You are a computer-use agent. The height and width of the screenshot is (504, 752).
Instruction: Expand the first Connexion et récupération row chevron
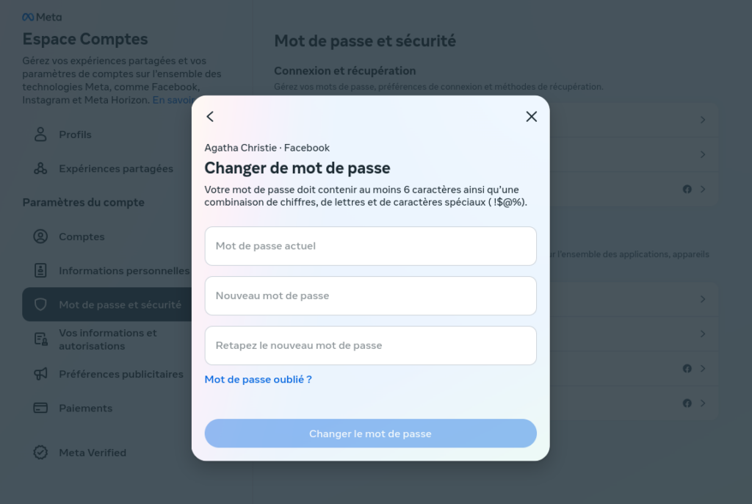point(703,120)
